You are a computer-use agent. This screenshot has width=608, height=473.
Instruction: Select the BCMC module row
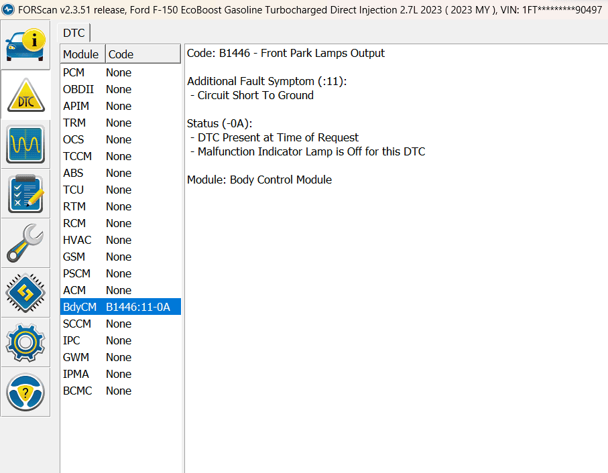(x=101, y=391)
